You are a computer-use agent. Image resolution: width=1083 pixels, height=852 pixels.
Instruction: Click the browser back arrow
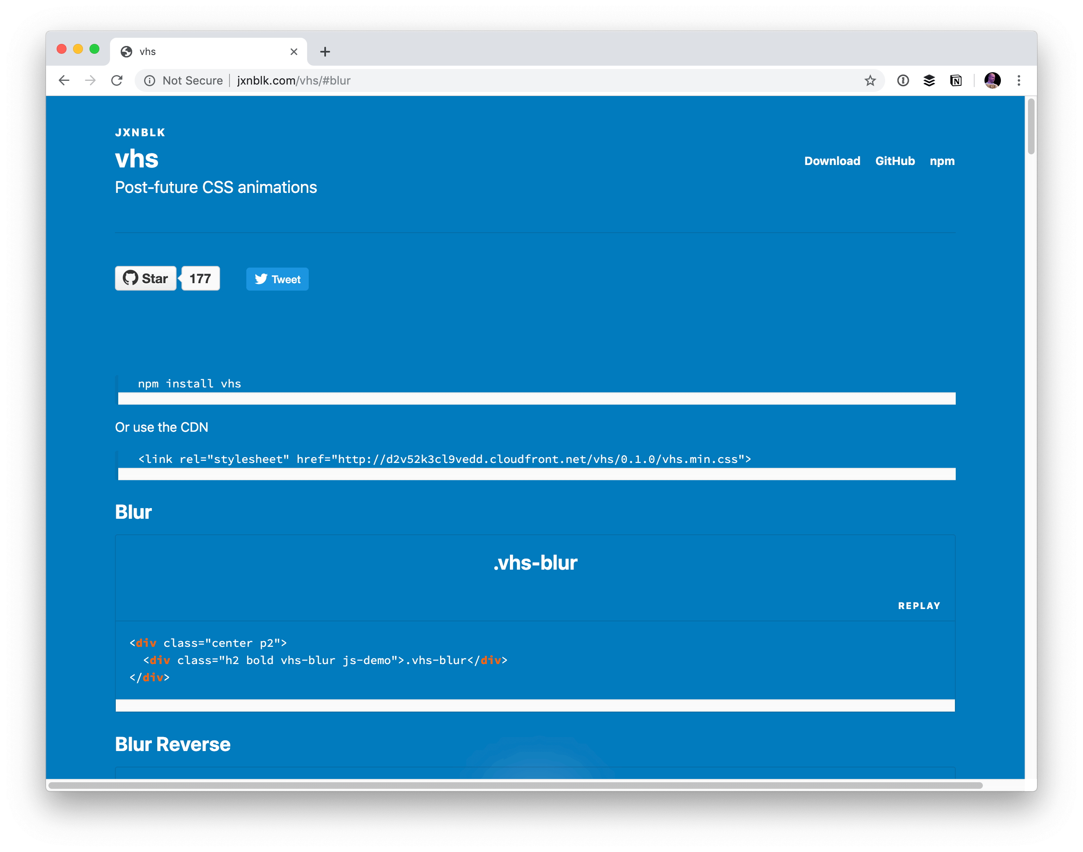pyautogui.click(x=64, y=80)
